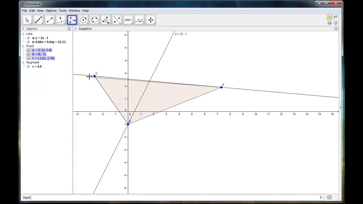Toggle visibility of point A
This screenshot has width=363, height=204.
point(28,50)
